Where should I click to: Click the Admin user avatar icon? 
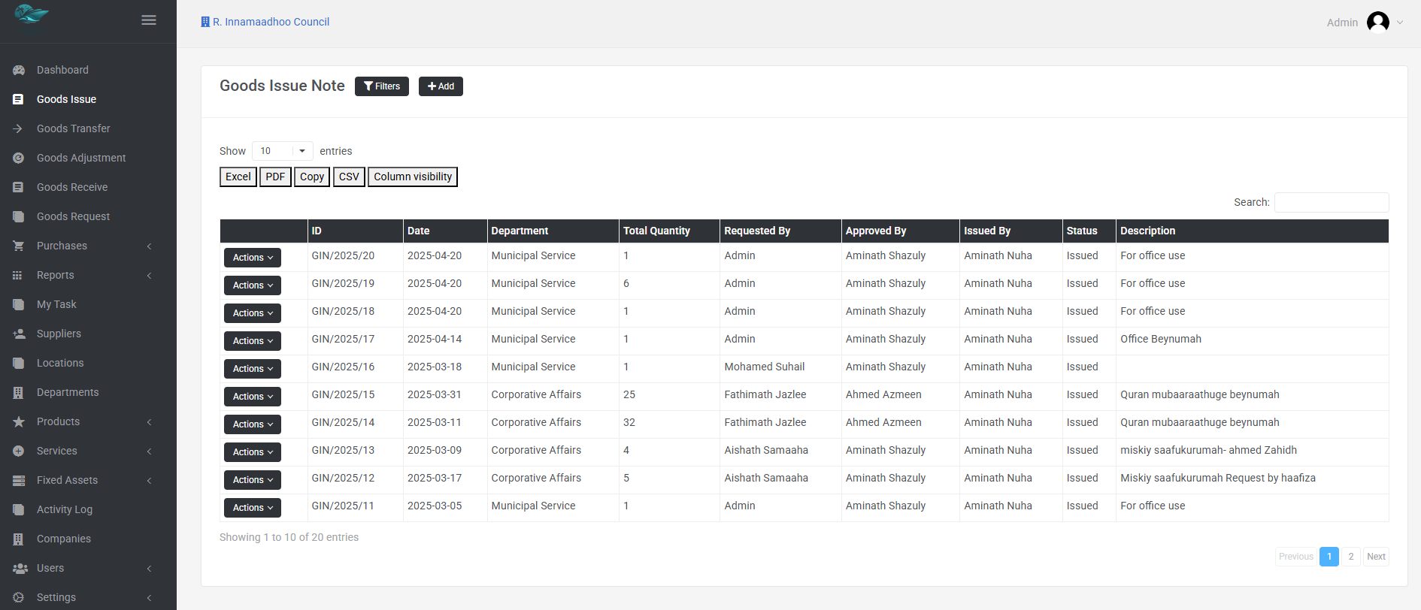[x=1377, y=23]
